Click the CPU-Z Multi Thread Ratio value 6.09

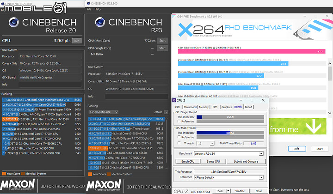(x=253, y=144)
